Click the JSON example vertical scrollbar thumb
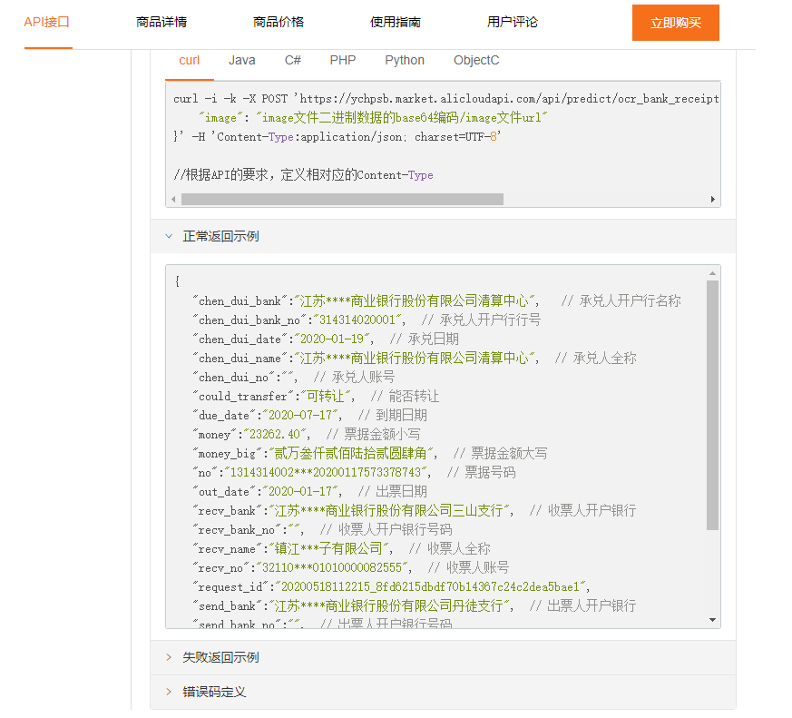The height and width of the screenshot is (718, 792). pyautogui.click(x=712, y=405)
